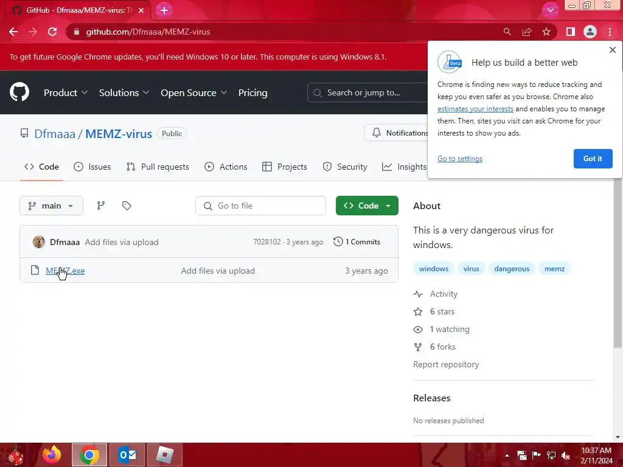This screenshot has height=467, width=623.
Task: Open the MEMZ.exe file
Action: click(65, 271)
